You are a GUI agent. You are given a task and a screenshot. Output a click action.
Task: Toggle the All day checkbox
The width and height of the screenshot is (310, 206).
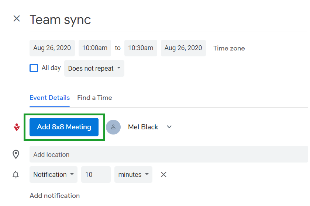tap(34, 68)
